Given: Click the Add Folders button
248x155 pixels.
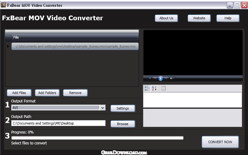Looking at the screenshot, I should point(47,93).
